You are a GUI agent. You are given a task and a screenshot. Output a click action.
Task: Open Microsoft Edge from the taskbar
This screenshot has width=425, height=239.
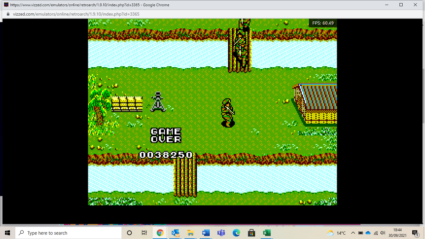[x=236, y=233]
